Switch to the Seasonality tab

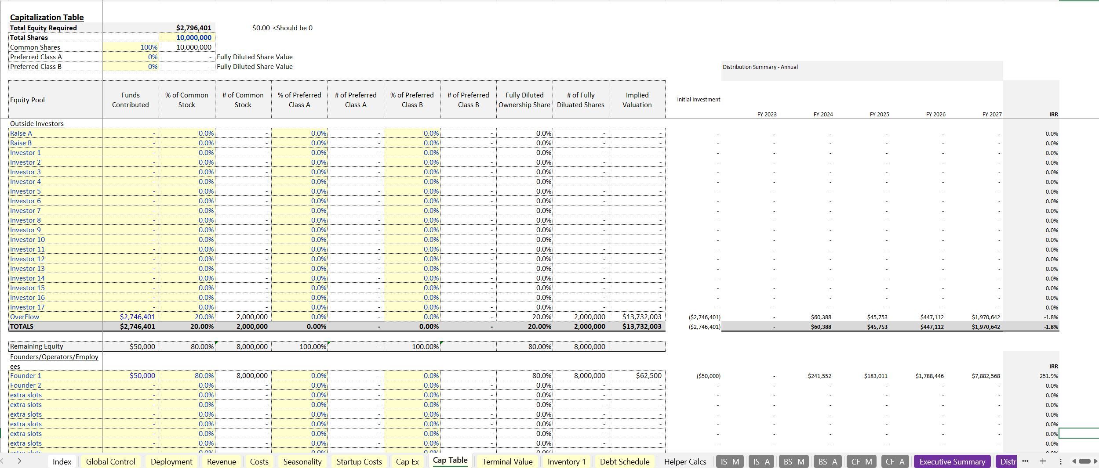click(x=302, y=461)
